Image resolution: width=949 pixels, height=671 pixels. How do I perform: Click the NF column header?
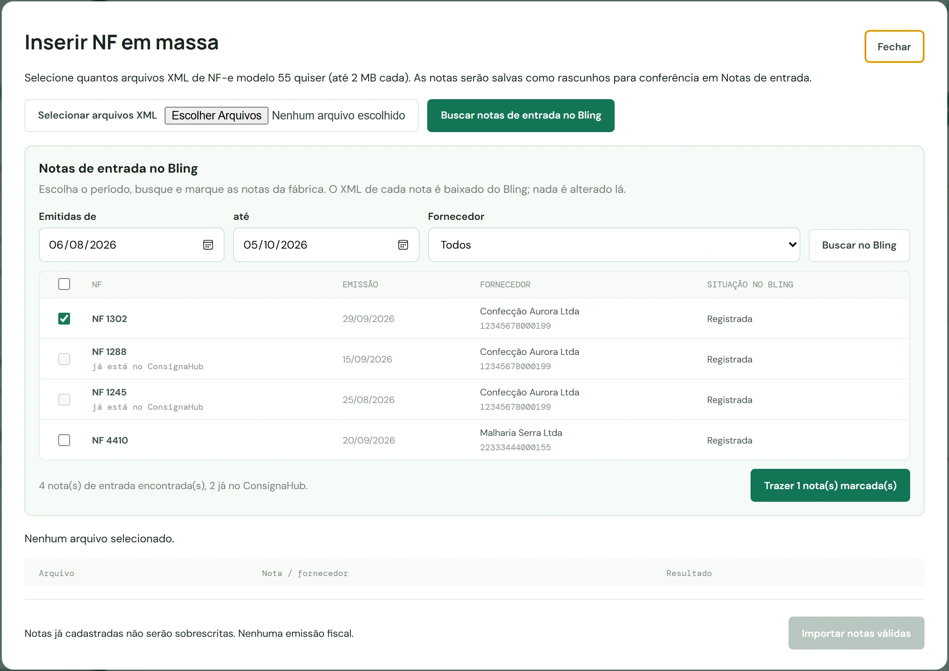[x=97, y=284]
